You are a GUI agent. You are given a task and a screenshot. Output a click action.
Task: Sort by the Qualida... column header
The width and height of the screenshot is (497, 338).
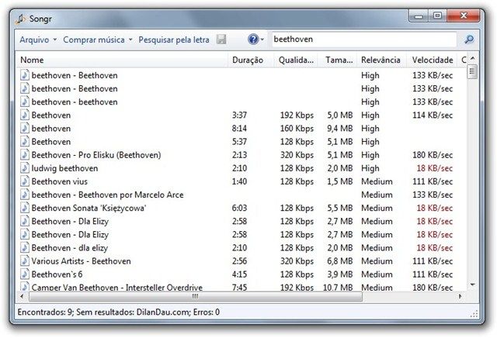(x=296, y=60)
